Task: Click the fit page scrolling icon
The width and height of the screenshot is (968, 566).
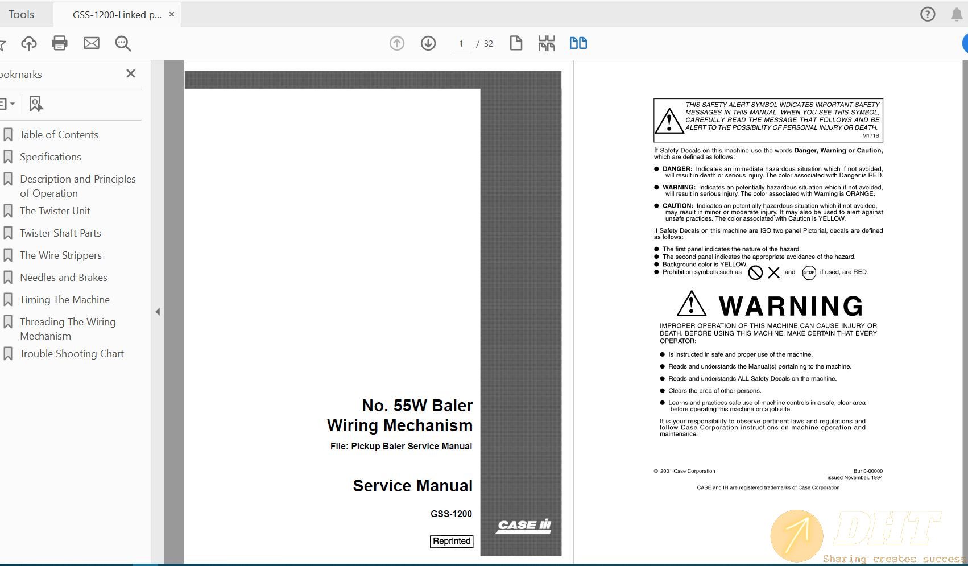Action: pyautogui.click(x=547, y=43)
